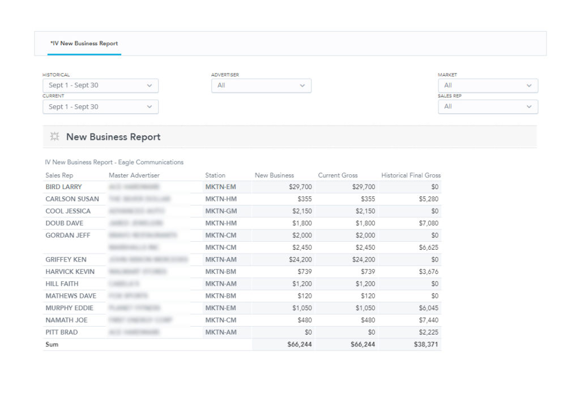The image size is (580, 394).
Task: Click the $6,625 Historical Final Gross value
Action: pos(428,247)
